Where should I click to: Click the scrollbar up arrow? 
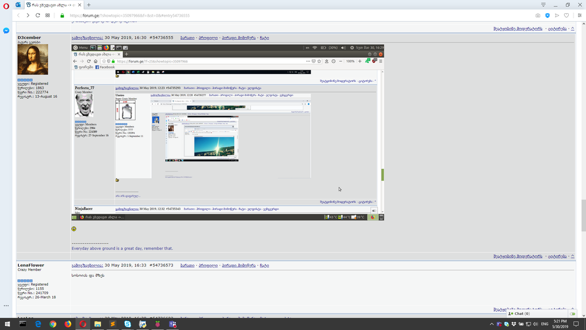click(x=583, y=23)
